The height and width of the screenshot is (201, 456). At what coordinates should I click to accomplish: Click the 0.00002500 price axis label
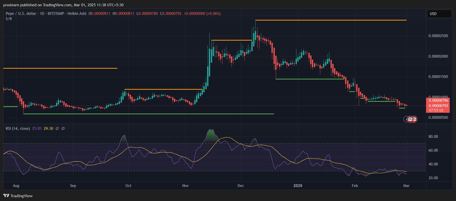[x=438, y=36]
